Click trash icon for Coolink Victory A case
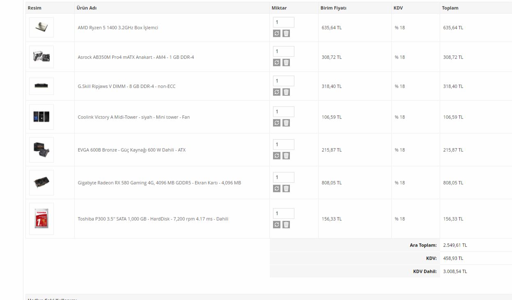The width and height of the screenshot is (512, 300). [x=286, y=123]
